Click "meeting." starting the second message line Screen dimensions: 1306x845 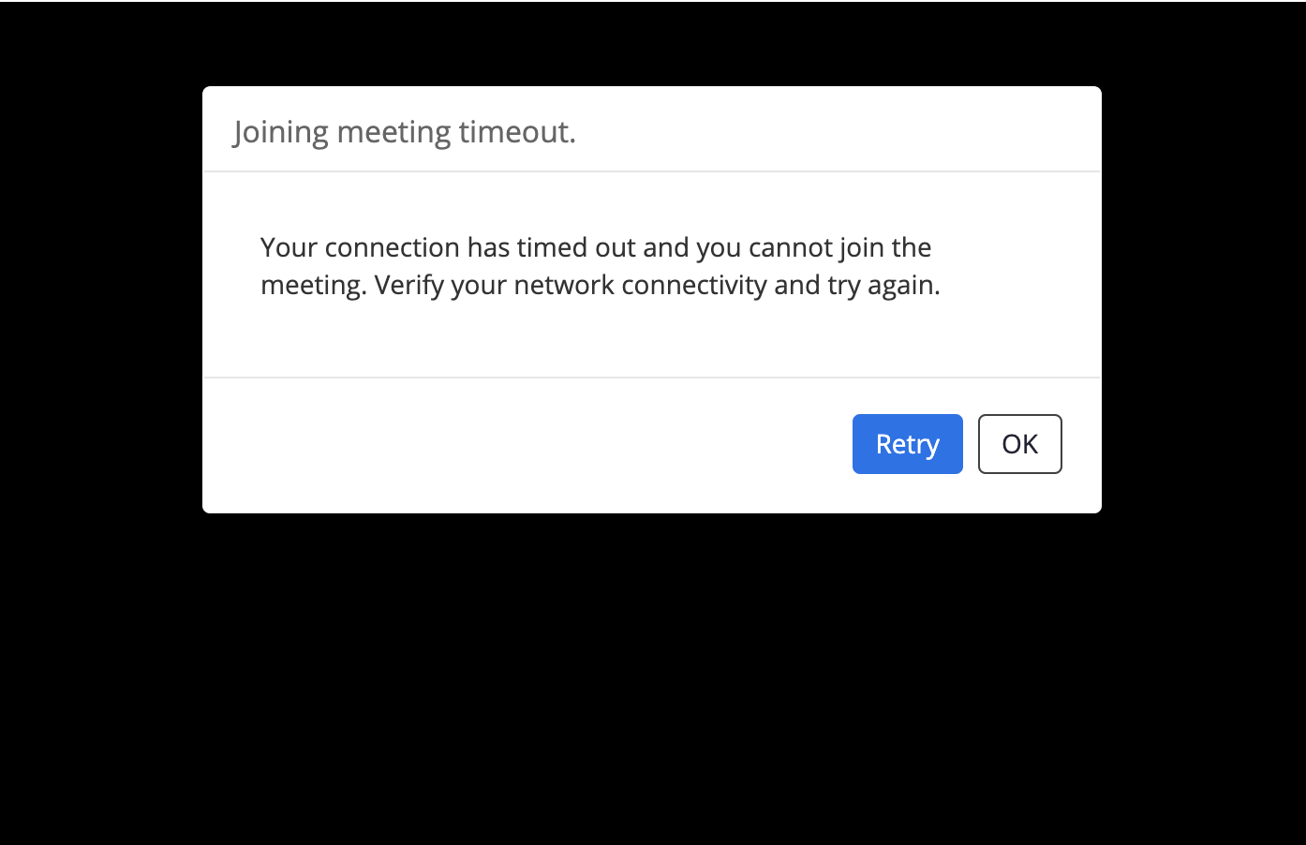coord(314,285)
